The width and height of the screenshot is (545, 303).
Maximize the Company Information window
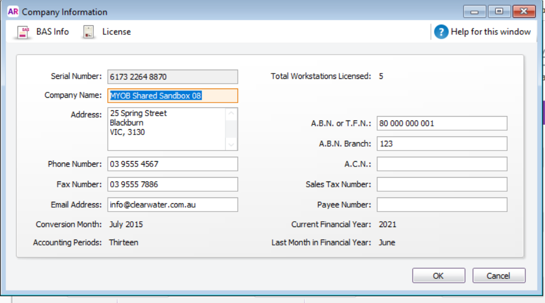499,12
